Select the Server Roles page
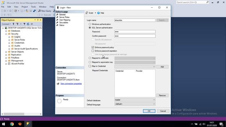Screen dimensions: 226x127 click(x=64, y=17)
